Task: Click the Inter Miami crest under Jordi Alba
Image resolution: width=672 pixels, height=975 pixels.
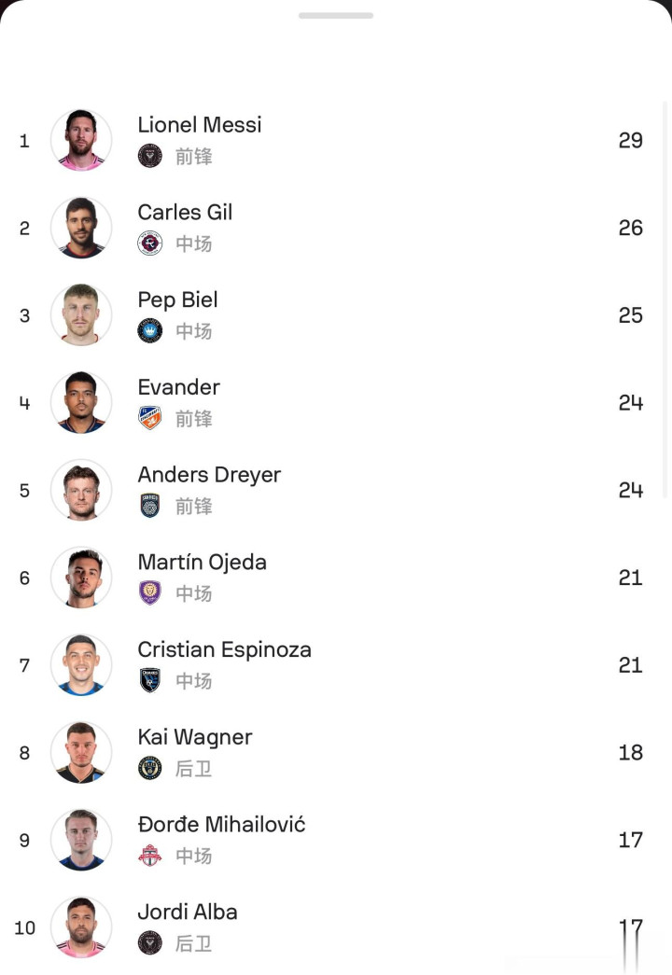Action: [x=149, y=943]
